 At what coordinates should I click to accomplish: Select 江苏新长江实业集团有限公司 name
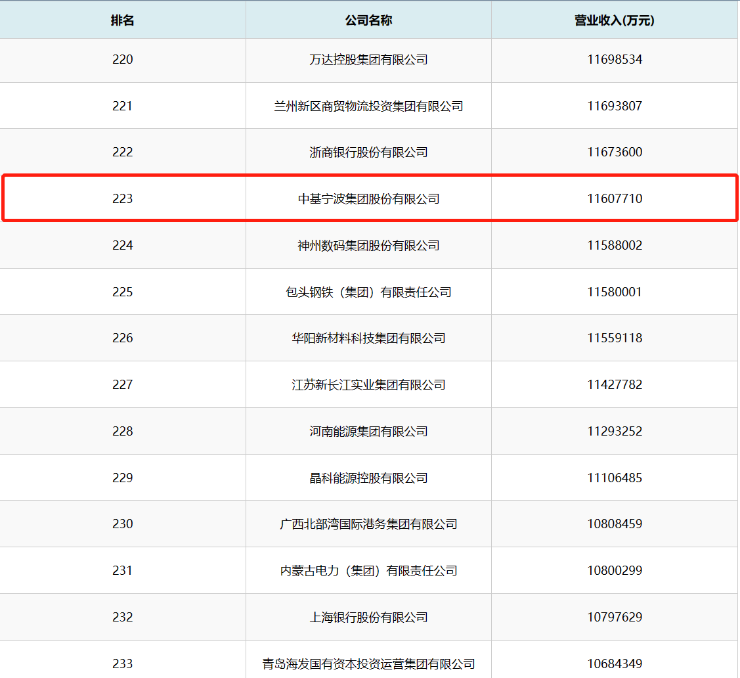(x=368, y=384)
